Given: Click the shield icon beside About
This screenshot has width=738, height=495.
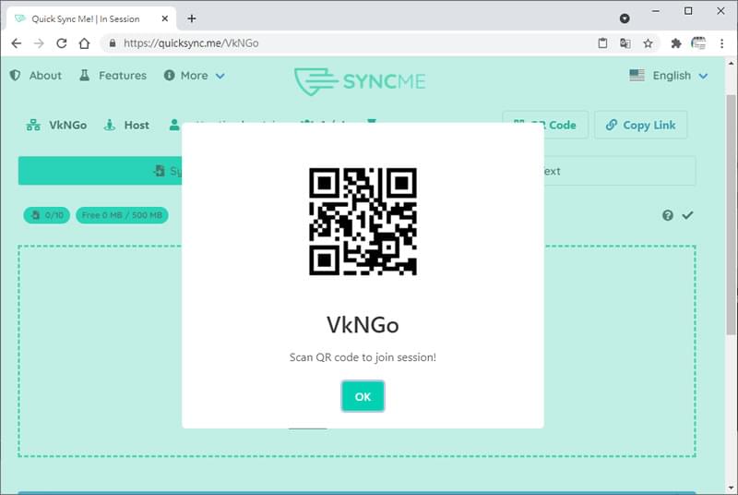Looking at the screenshot, I should pos(16,76).
